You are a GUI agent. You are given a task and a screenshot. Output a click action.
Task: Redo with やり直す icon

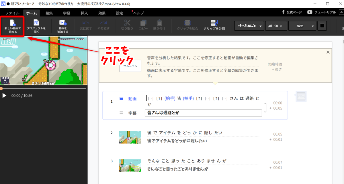point(104,23)
